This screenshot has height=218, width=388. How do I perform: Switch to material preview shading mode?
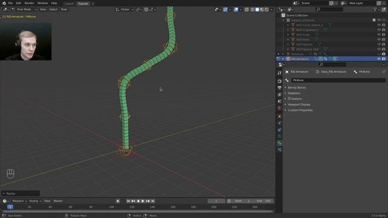click(262, 10)
